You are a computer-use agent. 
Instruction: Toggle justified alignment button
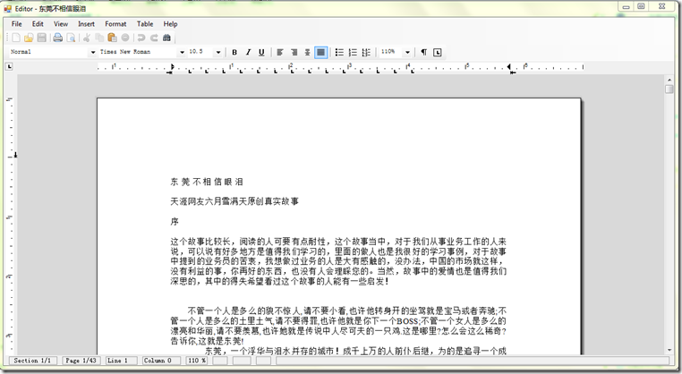(320, 52)
